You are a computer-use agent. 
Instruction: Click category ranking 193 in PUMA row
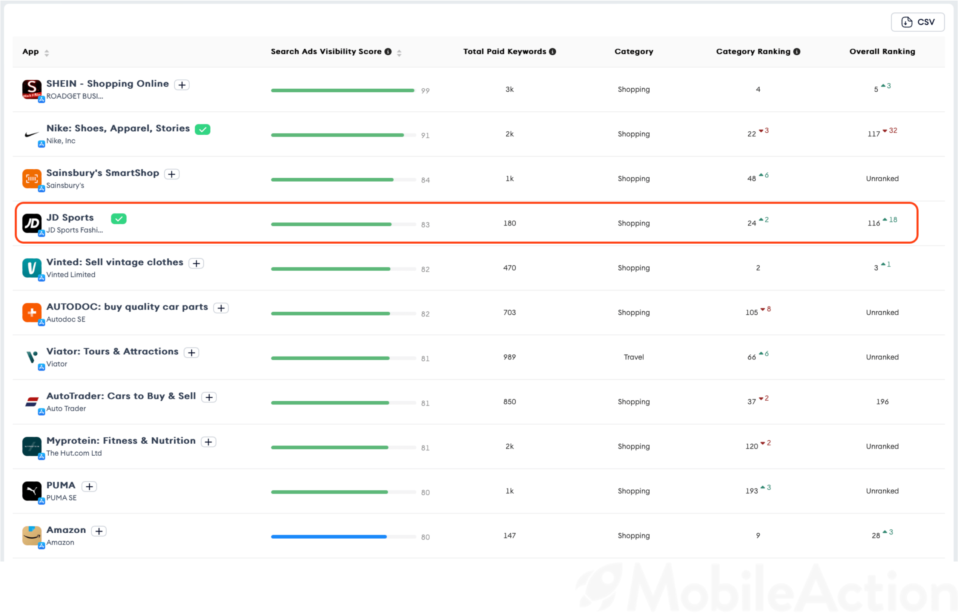[751, 491]
